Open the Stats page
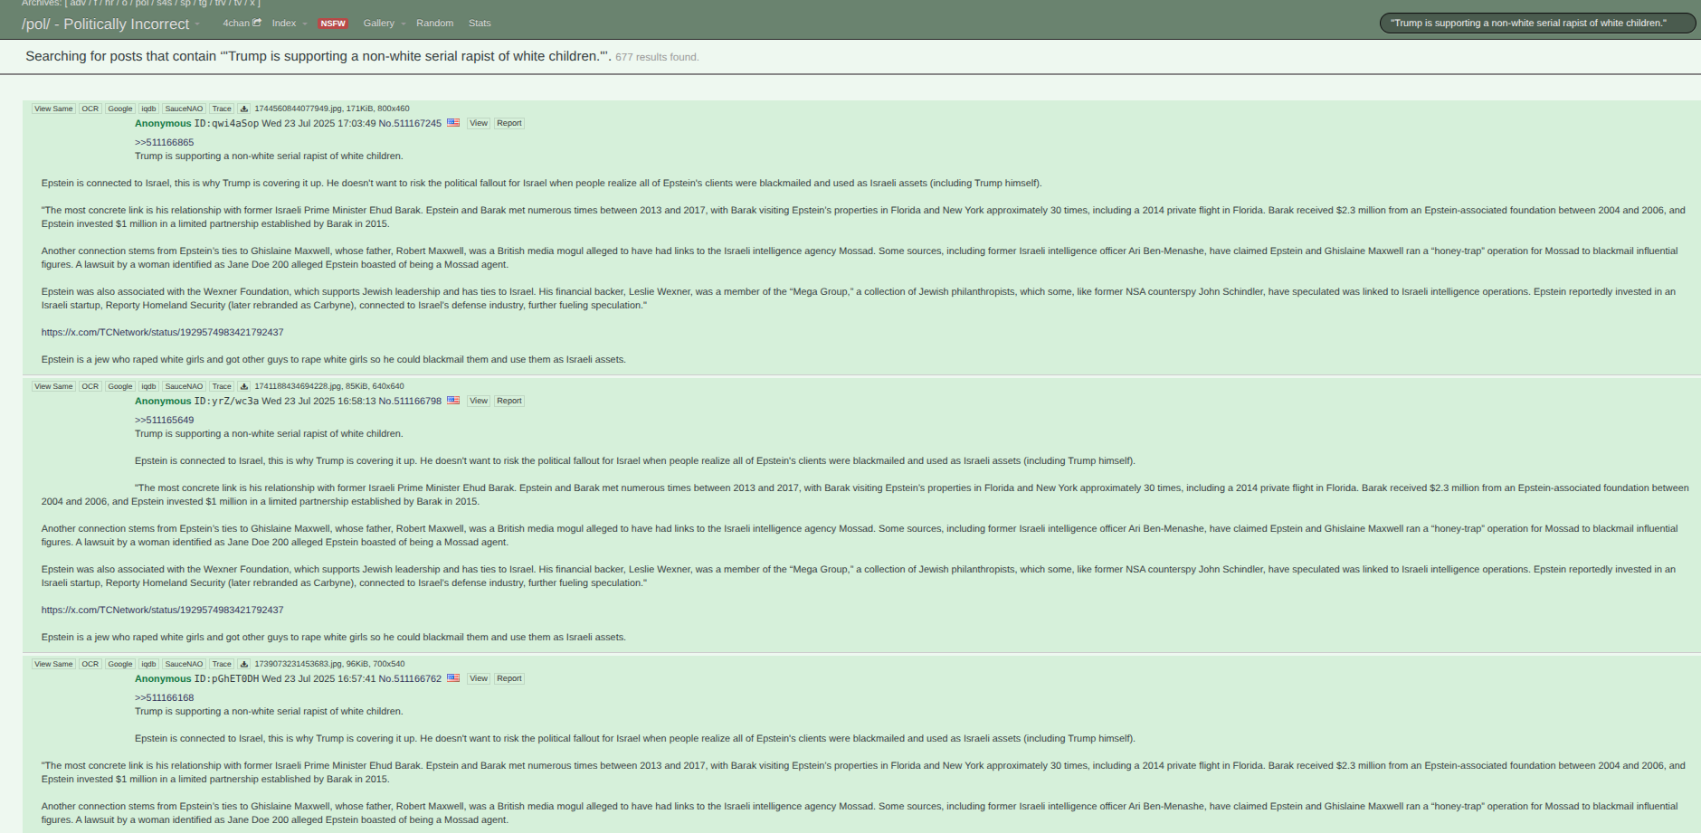 tap(480, 23)
